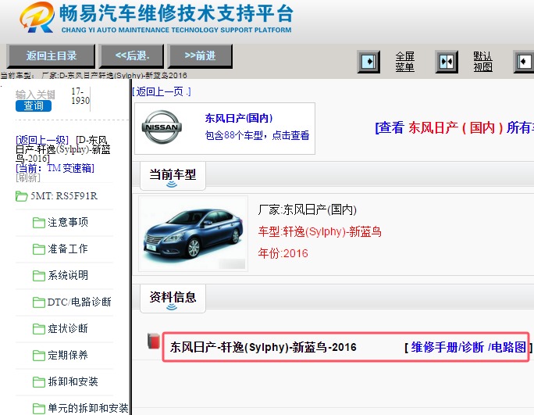The width and height of the screenshot is (534, 415).
Task: Open the 准备工作 tree item
Action: click(68, 249)
